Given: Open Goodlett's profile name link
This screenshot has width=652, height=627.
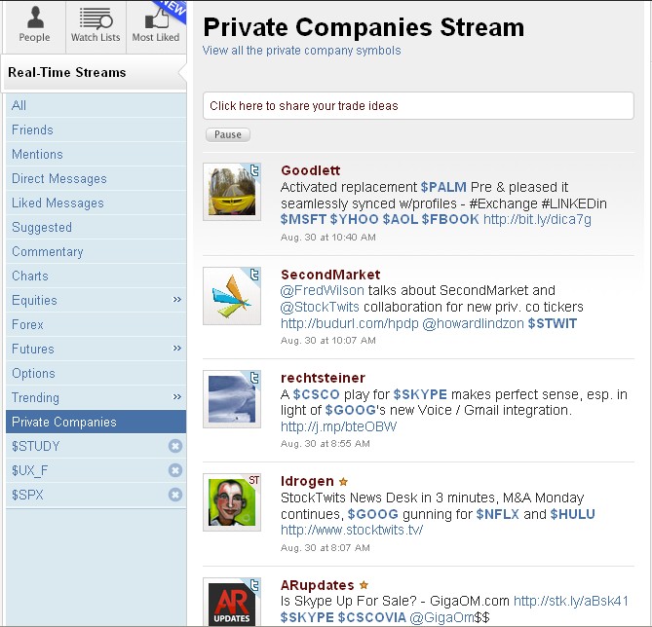Looking at the screenshot, I should click(311, 170).
